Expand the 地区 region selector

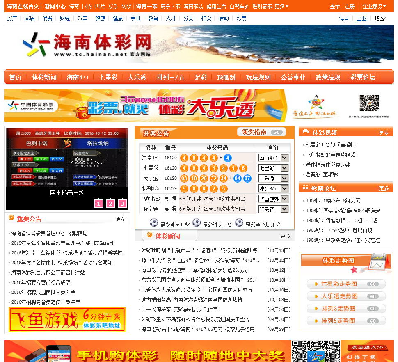[x=380, y=18]
